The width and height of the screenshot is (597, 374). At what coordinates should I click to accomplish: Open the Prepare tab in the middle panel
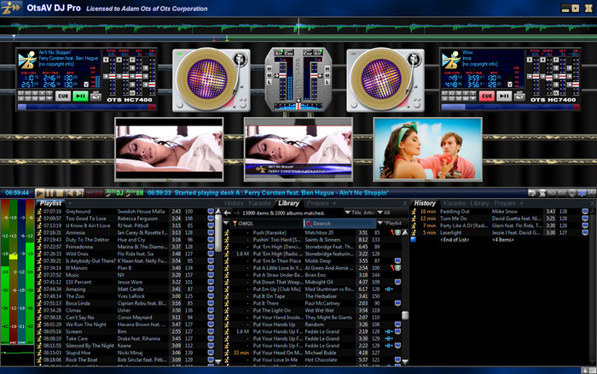pyautogui.click(x=317, y=203)
